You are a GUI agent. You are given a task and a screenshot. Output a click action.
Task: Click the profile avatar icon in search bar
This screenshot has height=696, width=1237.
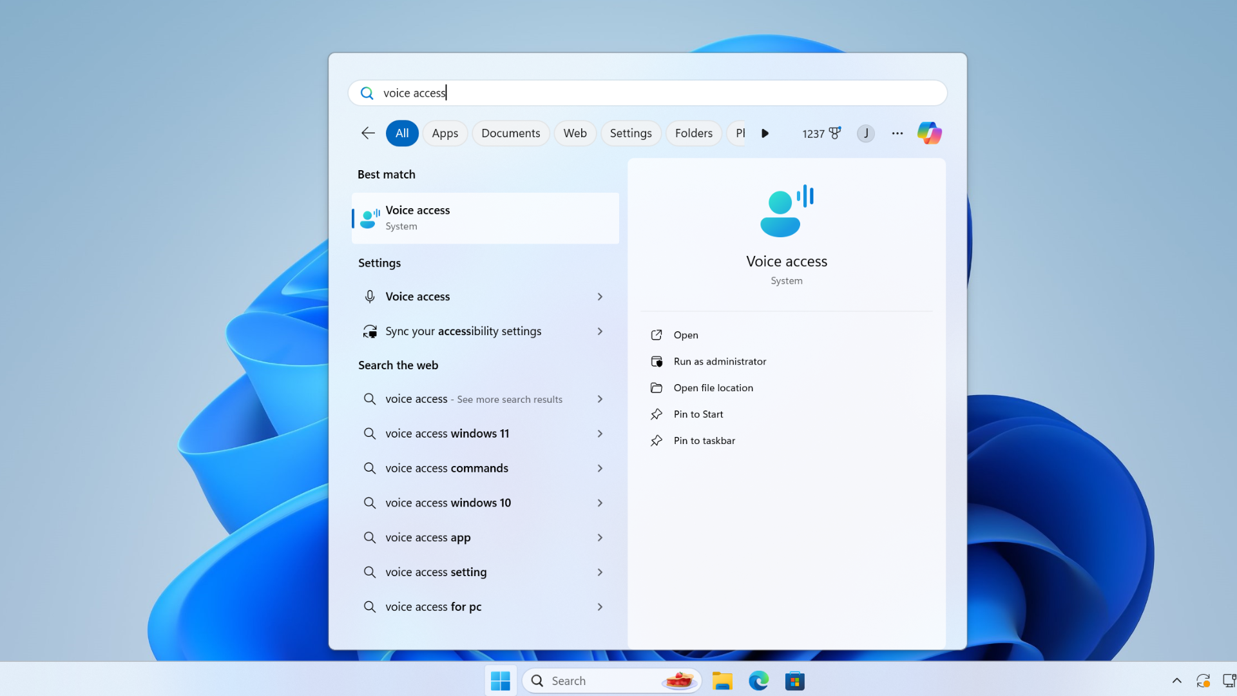(866, 133)
